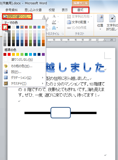Open the 書式 (Format) ribbon tab

(80, 10)
